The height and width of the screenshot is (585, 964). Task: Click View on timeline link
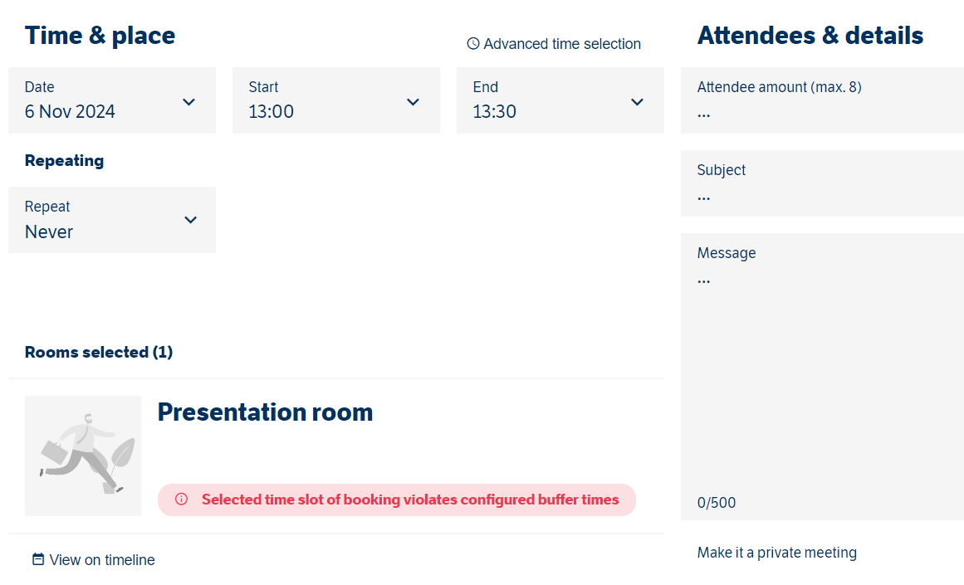pos(94,560)
